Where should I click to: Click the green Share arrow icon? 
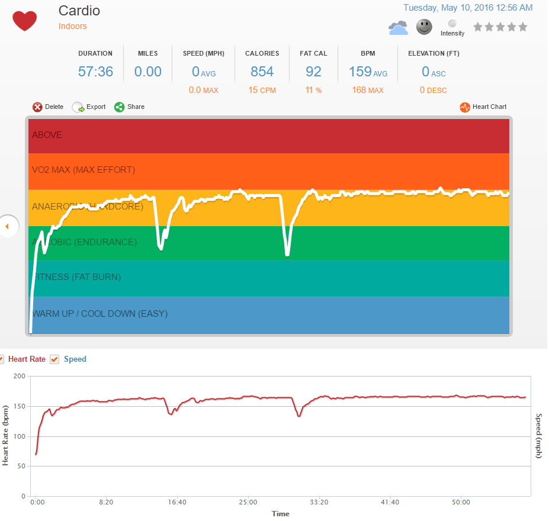tap(119, 107)
